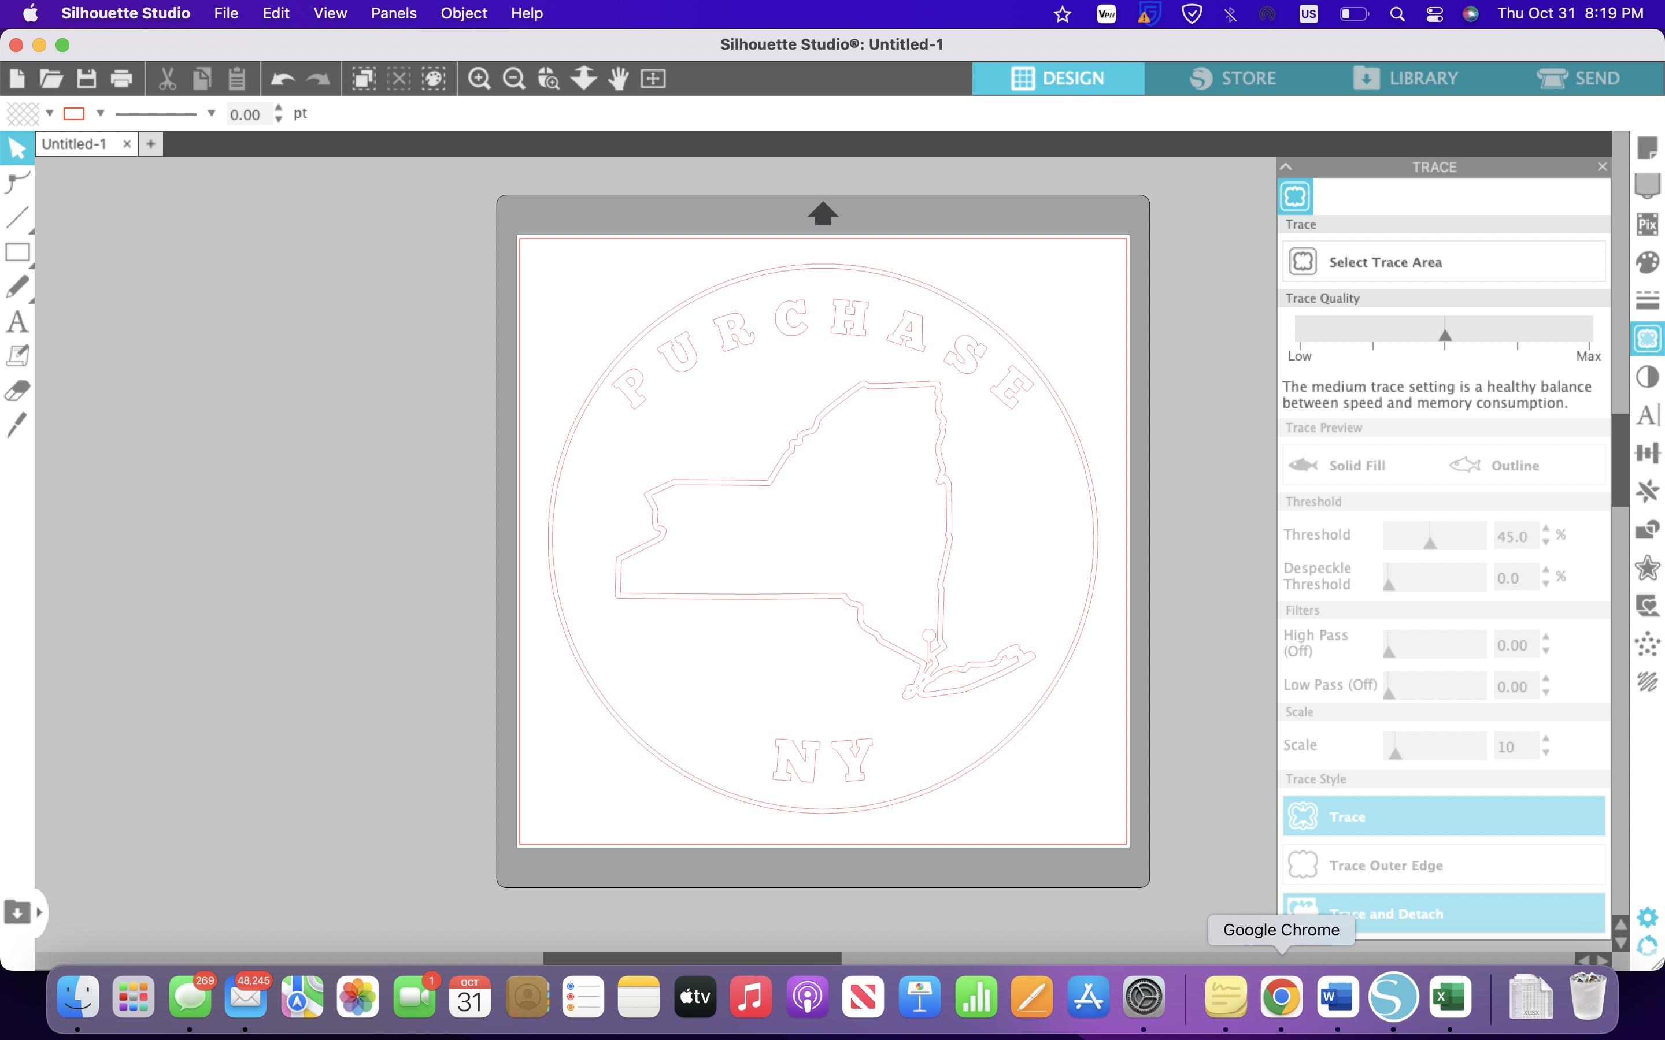1665x1040 pixels.
Task: Click the Threshold percentage input field
Action: click(x=1513, y=536)
